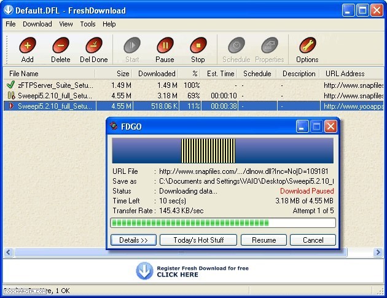Click the http://www.yooapps URL cell
Viewport: 387px width, 298px height.
click(x=353, y=106)
